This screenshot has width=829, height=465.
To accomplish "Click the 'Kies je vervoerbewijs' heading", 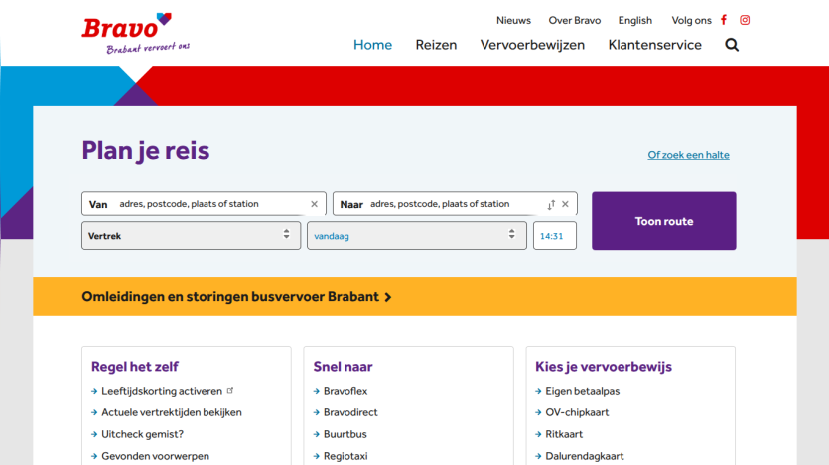I will (604, 366).
